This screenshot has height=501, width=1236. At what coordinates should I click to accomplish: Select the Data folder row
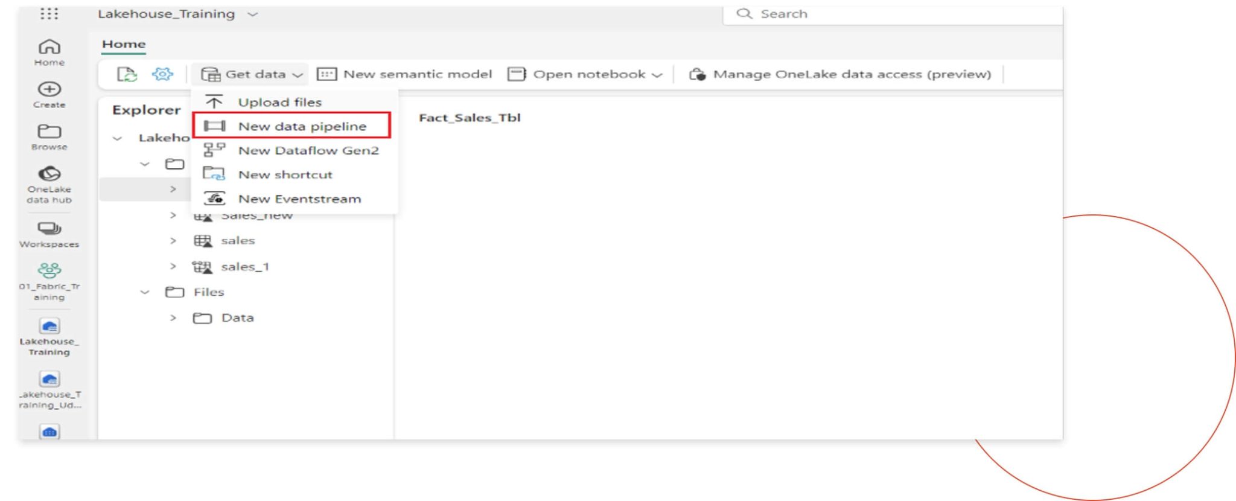coord(246,318)
